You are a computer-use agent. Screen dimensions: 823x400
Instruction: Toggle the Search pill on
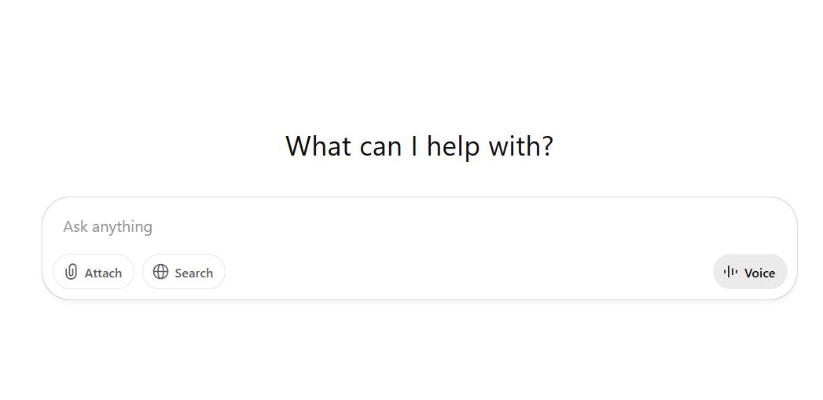click(x=184, y=272)
